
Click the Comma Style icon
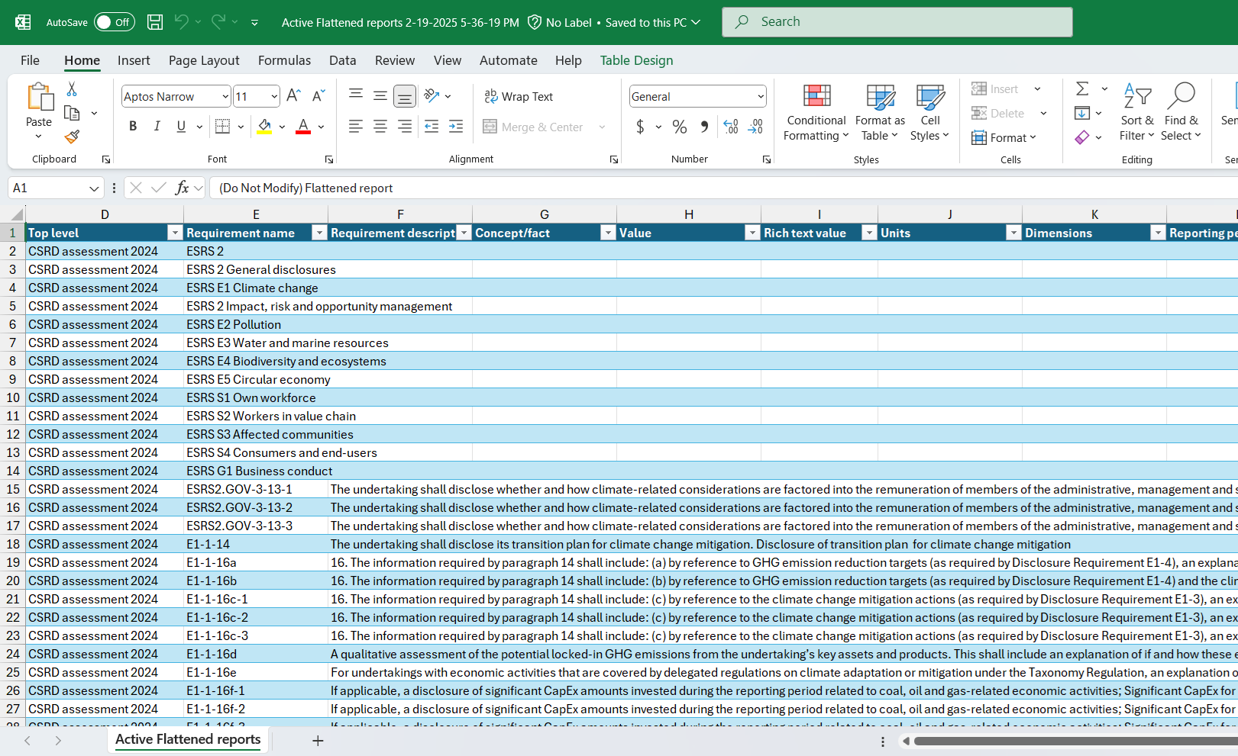[704, 127]
